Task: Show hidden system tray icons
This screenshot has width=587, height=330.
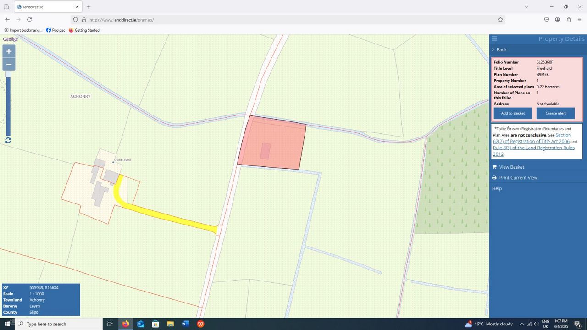Action: click(521, 324)
